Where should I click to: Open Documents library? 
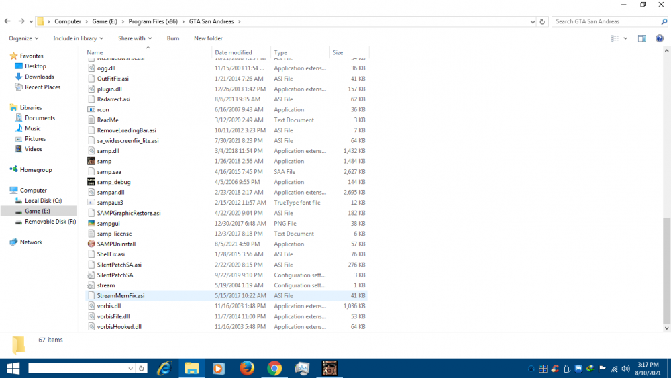(40, 118)
